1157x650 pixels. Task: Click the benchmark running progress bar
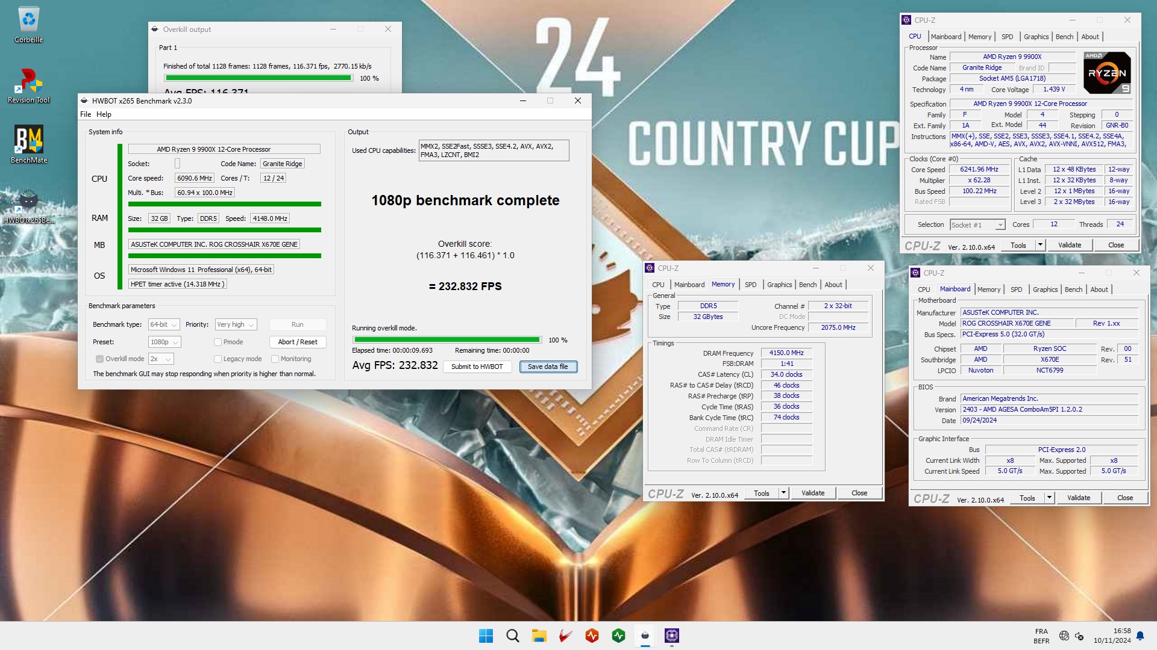(x=447, y=340)
